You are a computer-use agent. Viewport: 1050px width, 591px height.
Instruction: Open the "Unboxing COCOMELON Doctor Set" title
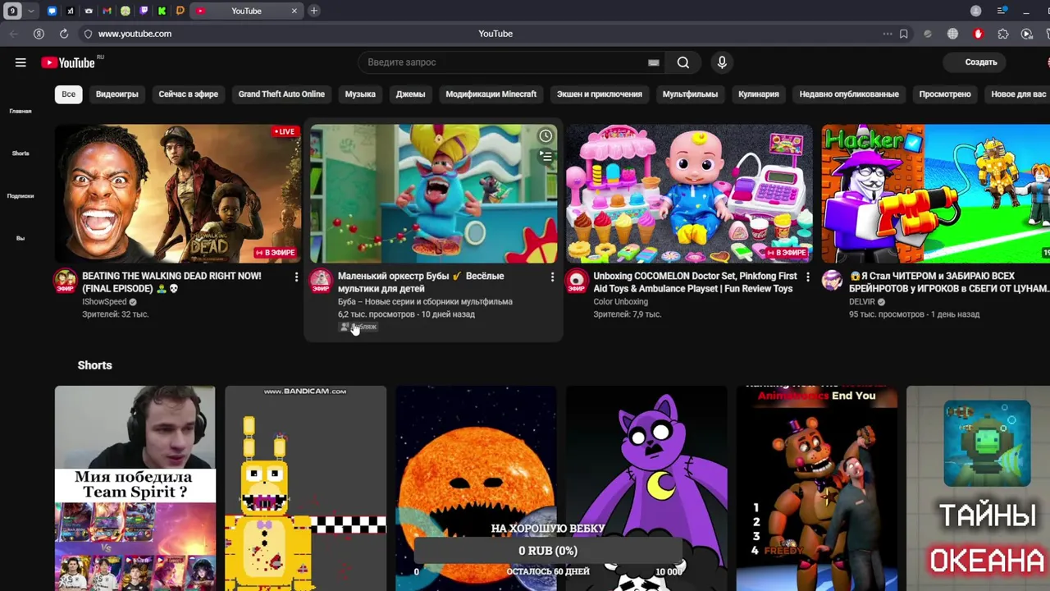(x=696, y=282)
